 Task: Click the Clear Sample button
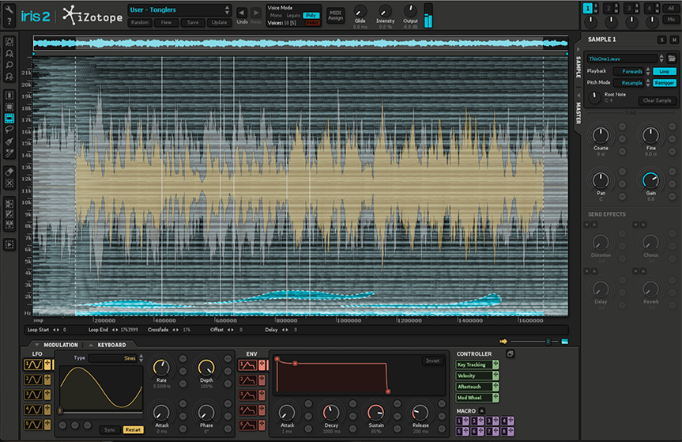pyautogui.click(x=656, y=100)
